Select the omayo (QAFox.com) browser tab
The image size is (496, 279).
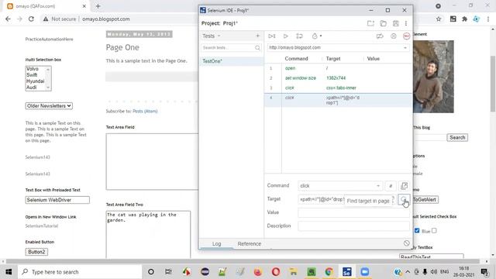pos(46,6)
